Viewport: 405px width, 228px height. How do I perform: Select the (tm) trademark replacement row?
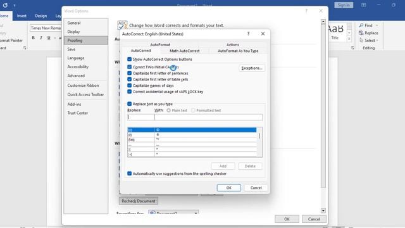(x=192, y=139)
